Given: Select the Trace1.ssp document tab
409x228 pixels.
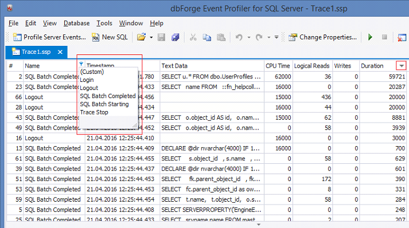Looking at the screenshot, I should coord(36,52).
